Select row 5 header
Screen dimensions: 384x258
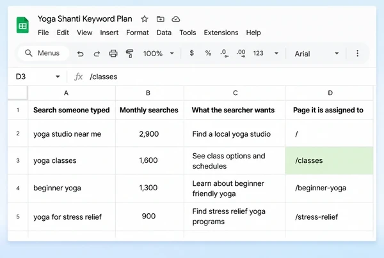18,216
